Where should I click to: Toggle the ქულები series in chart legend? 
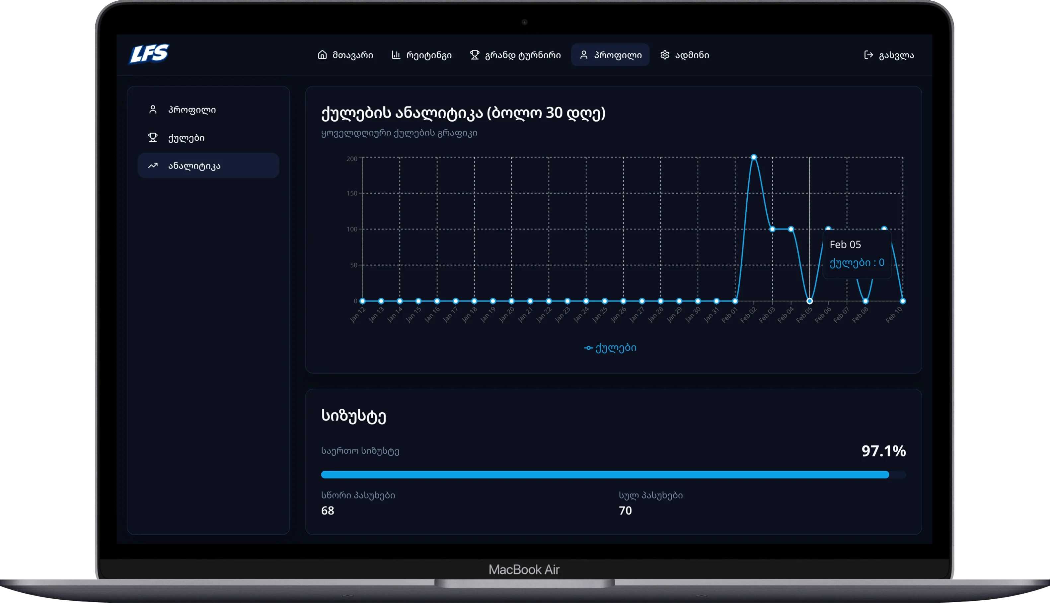610,348
